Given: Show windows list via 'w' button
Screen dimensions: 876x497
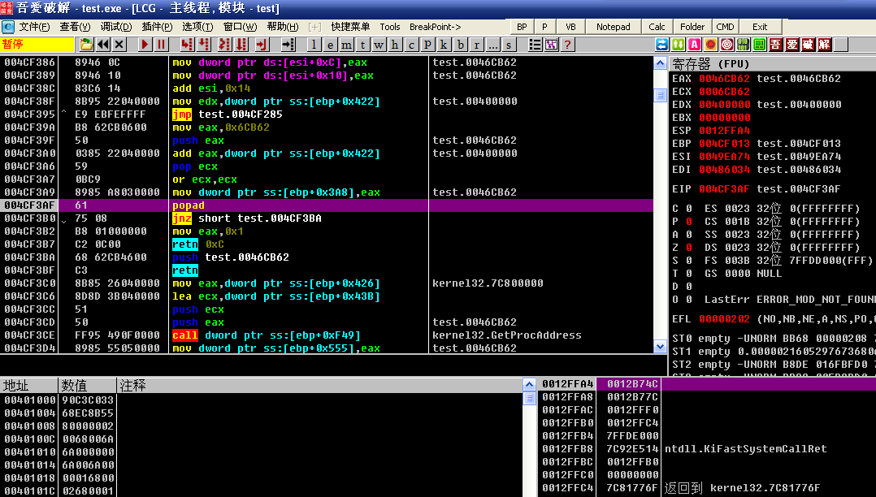Looking at the screenshot, I should 379,45.
